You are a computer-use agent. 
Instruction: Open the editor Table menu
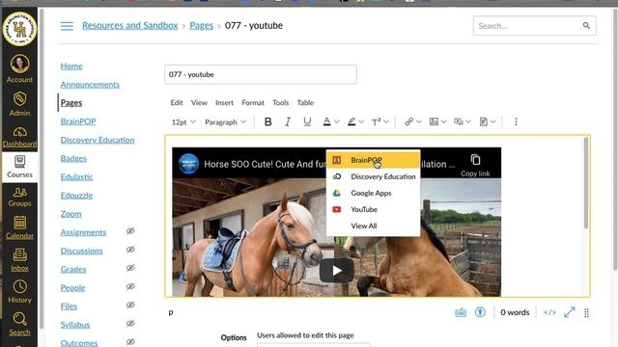(305, 103)
